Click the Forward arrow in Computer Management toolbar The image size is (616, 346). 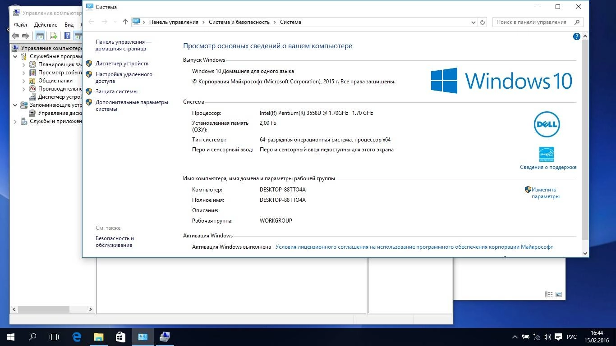[x=26, y=36]
